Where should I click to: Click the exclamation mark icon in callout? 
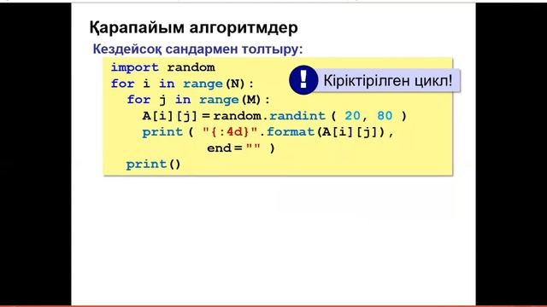tap(303, 80)
